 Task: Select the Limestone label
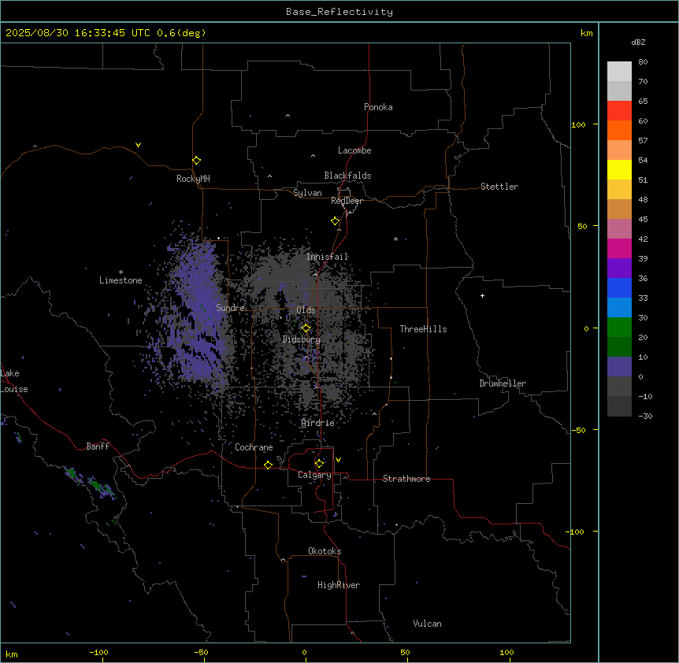click(121, 280)
